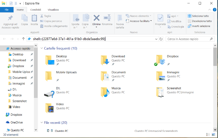
Task: Select the Musica folder in Cartelle frequenti
Action: (113, 92)
